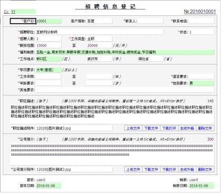Open the 学历要求 field showing 大专(普招)
Viewport: 221px width, 193px height.
(48, 70)
